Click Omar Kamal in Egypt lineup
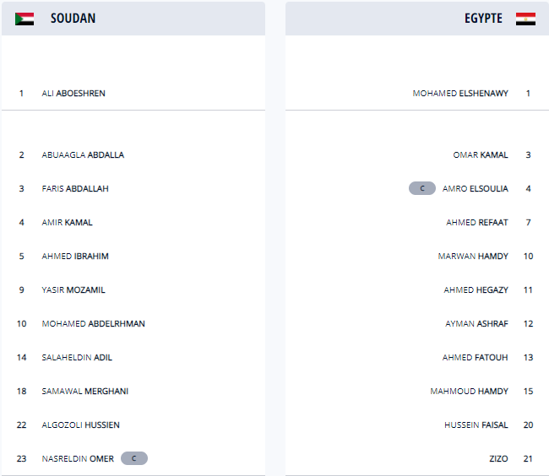This screenshot has height=476, width=549. pos(481,154)
